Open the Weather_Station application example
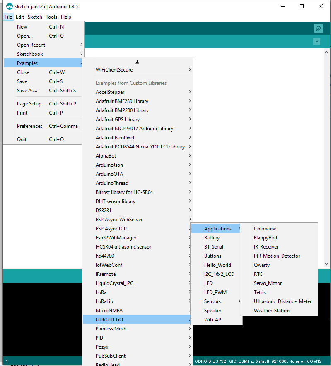Screen dimensions: 331x366 [279, 311]
